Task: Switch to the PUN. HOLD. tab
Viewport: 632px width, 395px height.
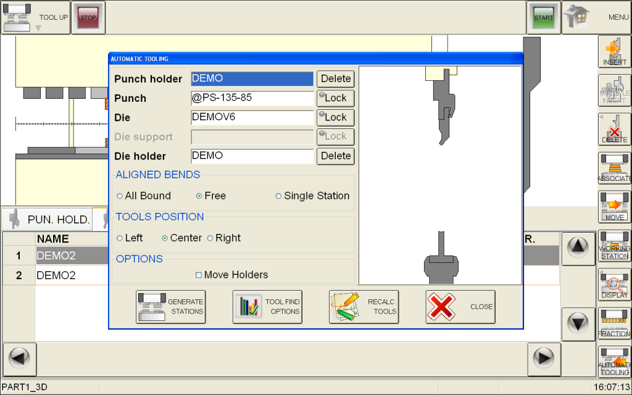Action: [50, 218]
